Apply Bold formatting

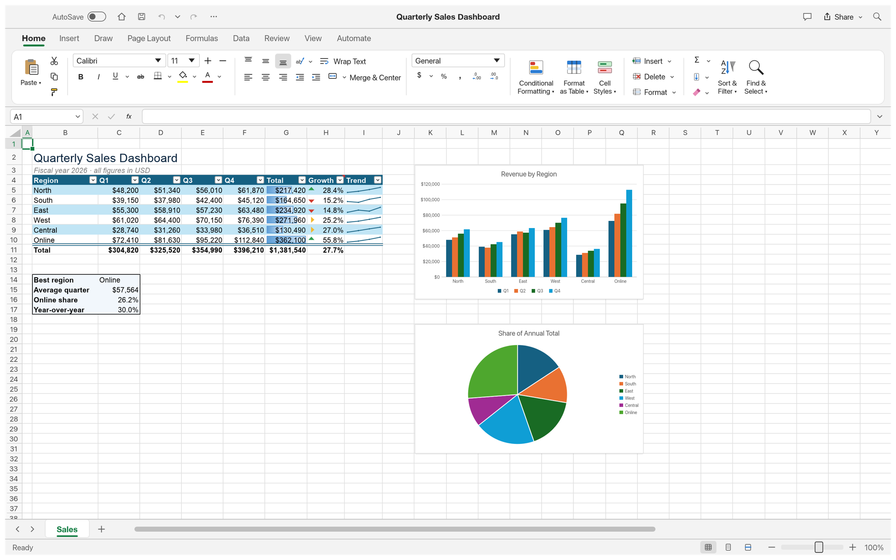point(81,77)
